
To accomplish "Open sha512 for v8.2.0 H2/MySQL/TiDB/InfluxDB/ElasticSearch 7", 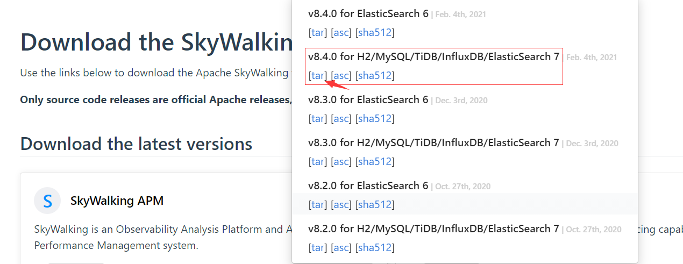I will [x=375, y=247].
